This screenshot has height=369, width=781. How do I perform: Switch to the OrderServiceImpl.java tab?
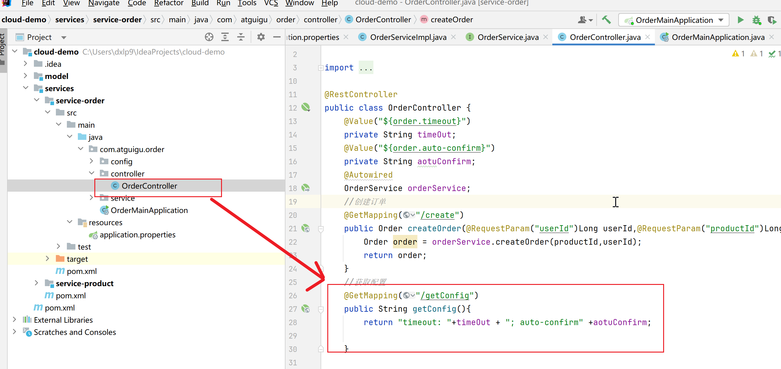point(408,37)
